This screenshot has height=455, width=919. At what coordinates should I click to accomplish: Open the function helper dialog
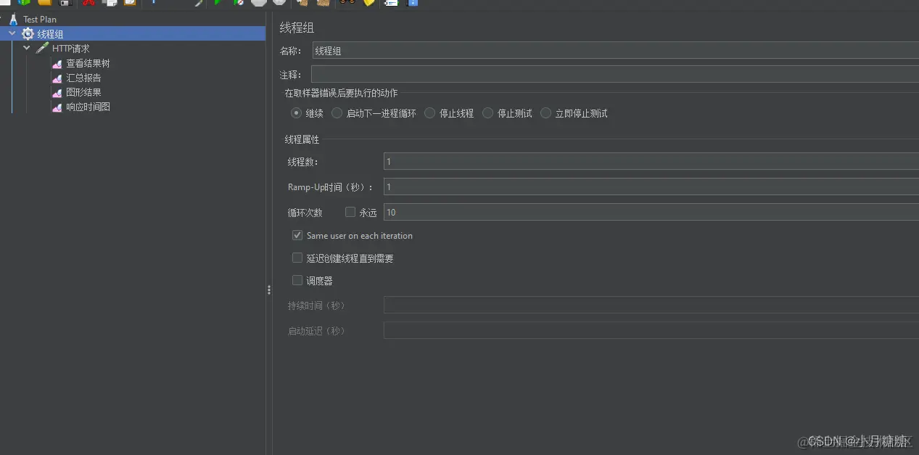tap(368, 4)
